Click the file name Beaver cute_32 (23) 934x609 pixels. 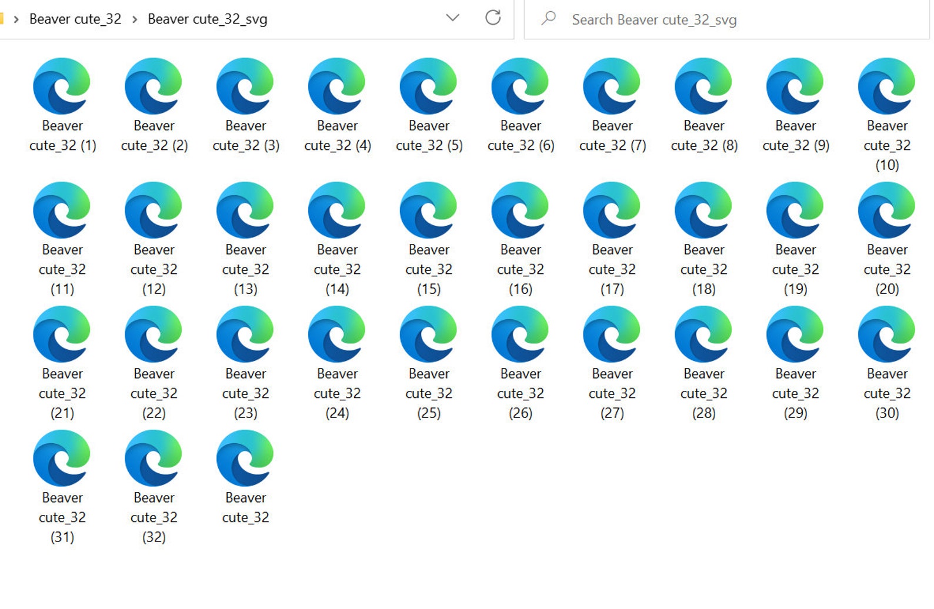[x=246, y=393]
